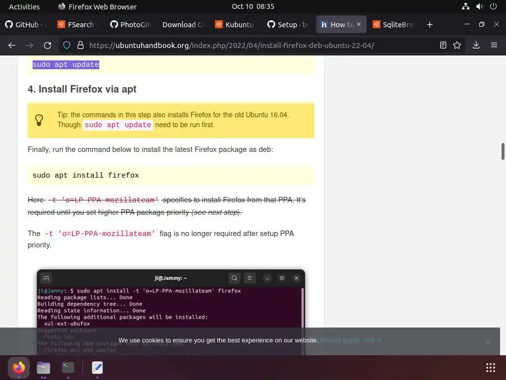Viewport: 506px width, 380px height.
Task: Open the tracking protection shield icon
Action: pyautogui.click(x=67, y=45)
